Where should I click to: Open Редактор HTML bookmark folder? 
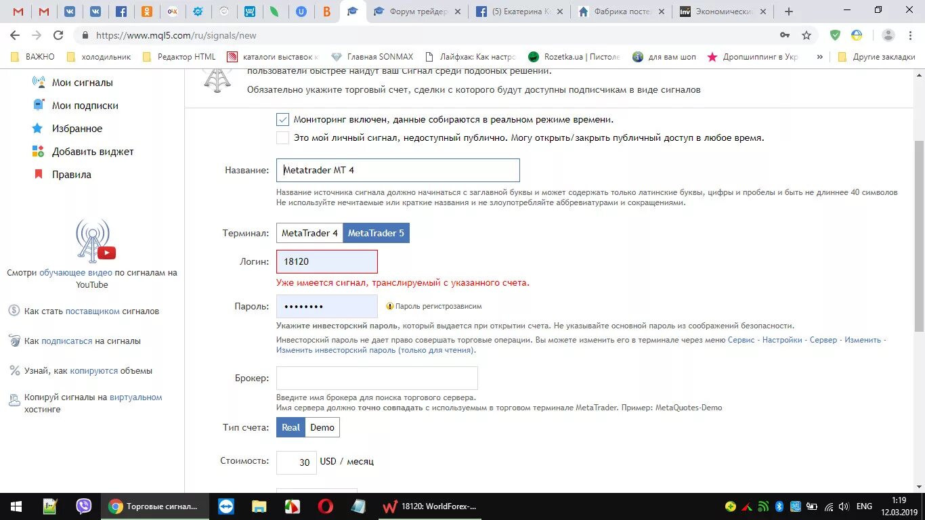(179, 57)
